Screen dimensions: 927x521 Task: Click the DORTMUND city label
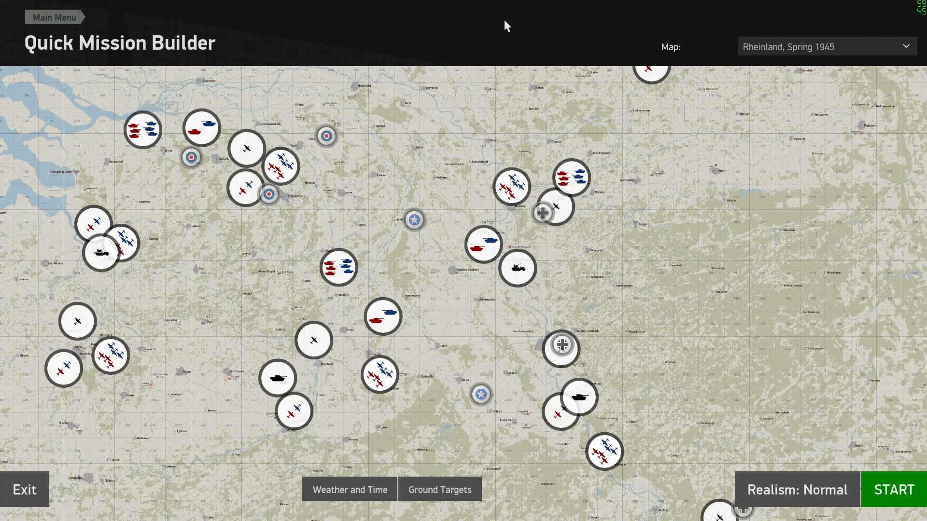tap(627, 180)
